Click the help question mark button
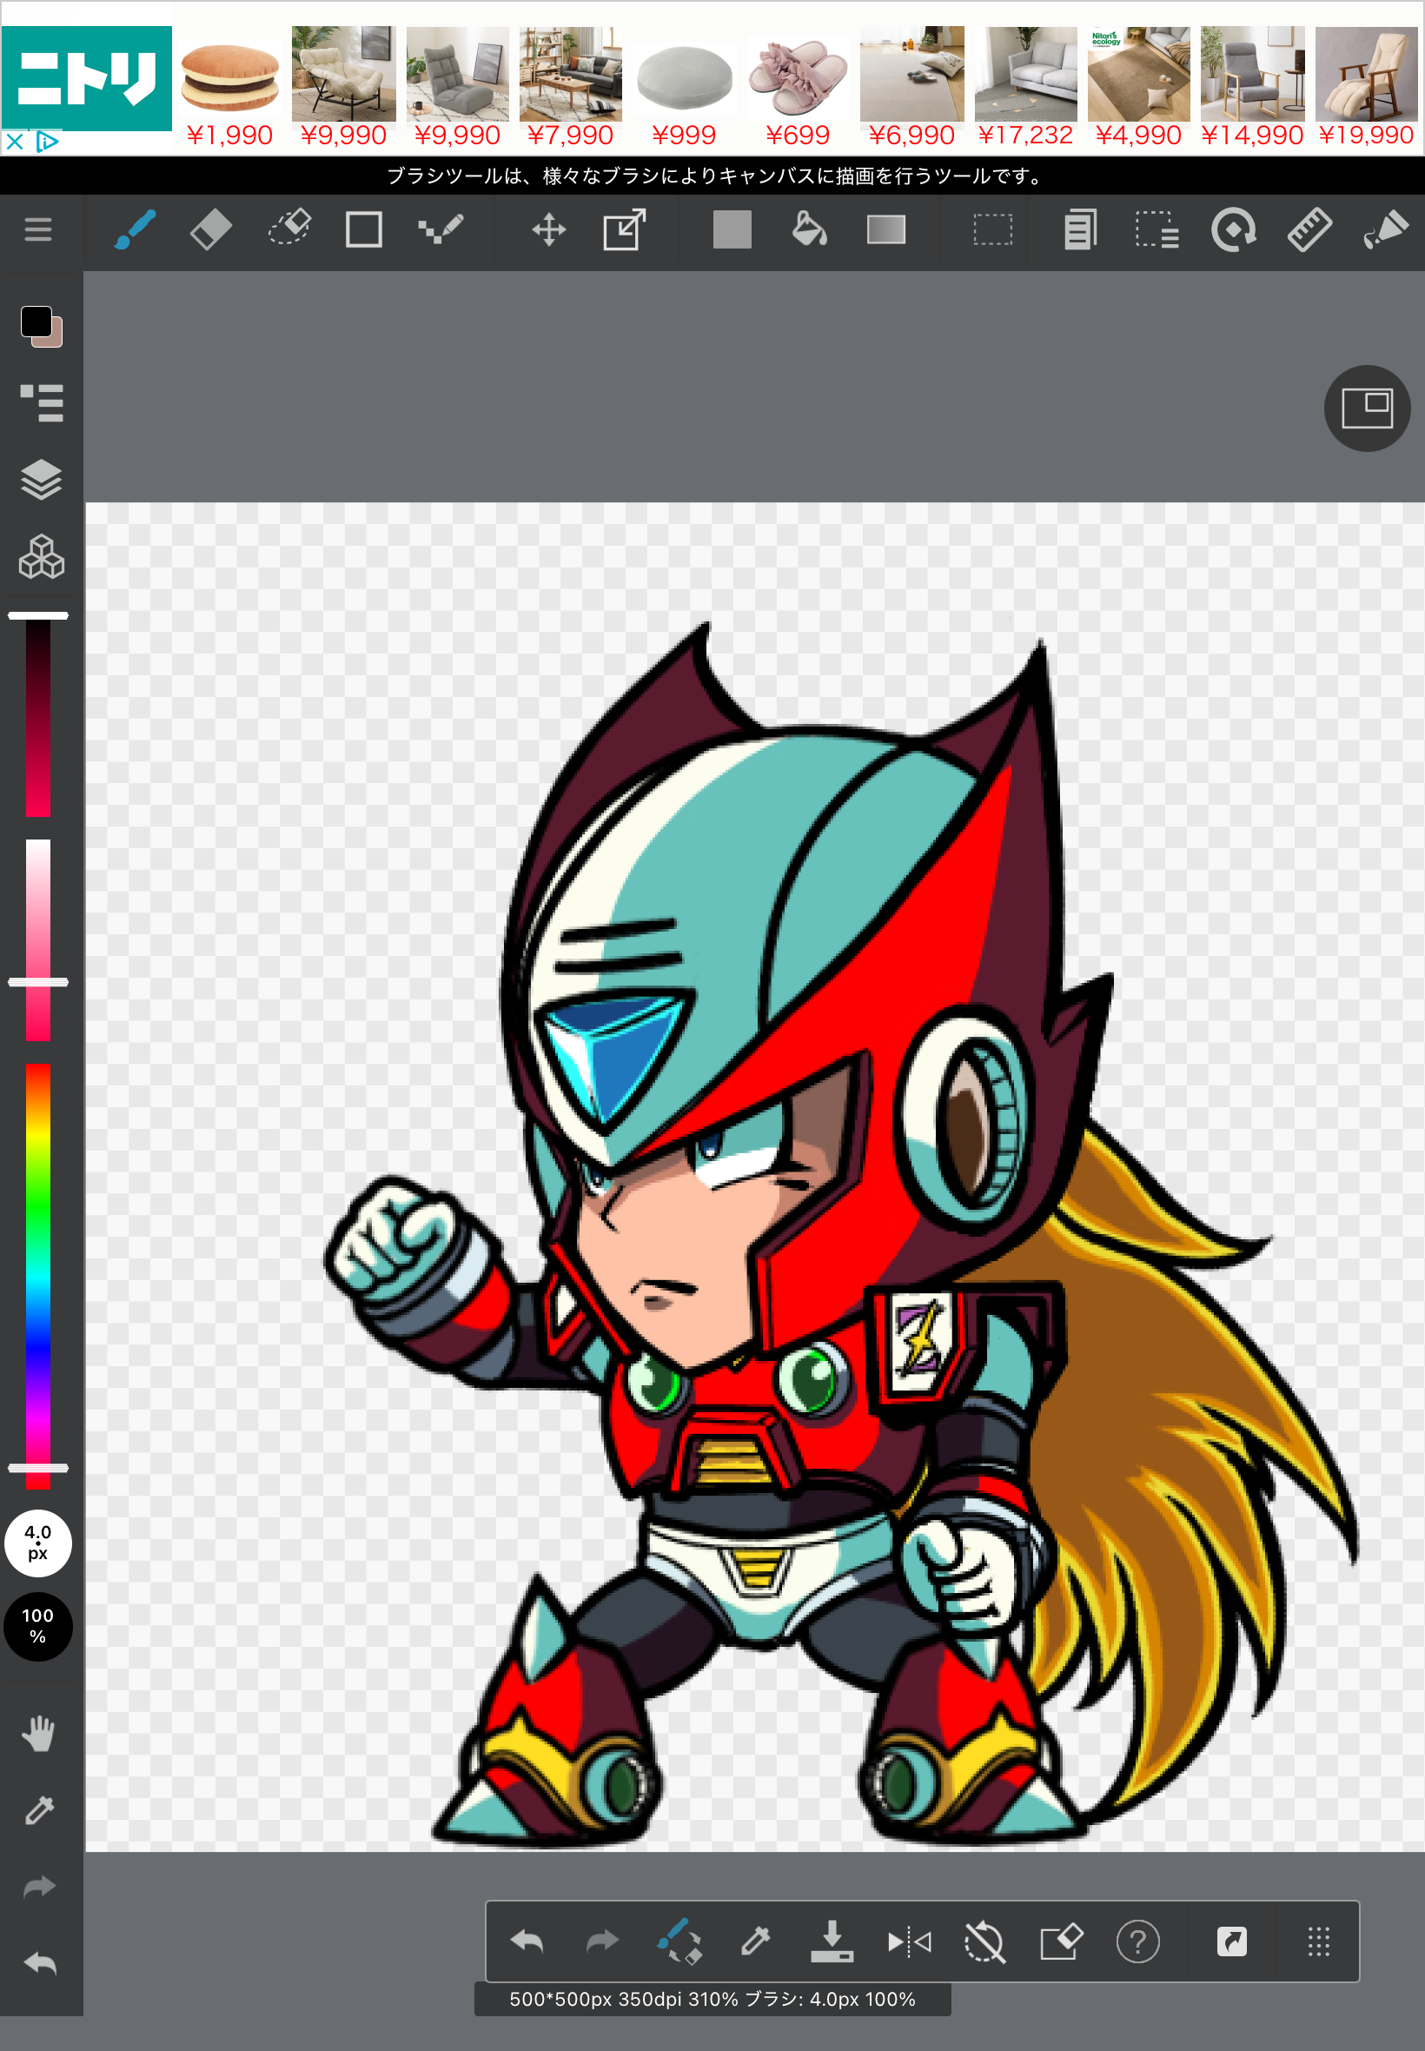This screenshot has height=2051, width=1425. point(1137,1941)
